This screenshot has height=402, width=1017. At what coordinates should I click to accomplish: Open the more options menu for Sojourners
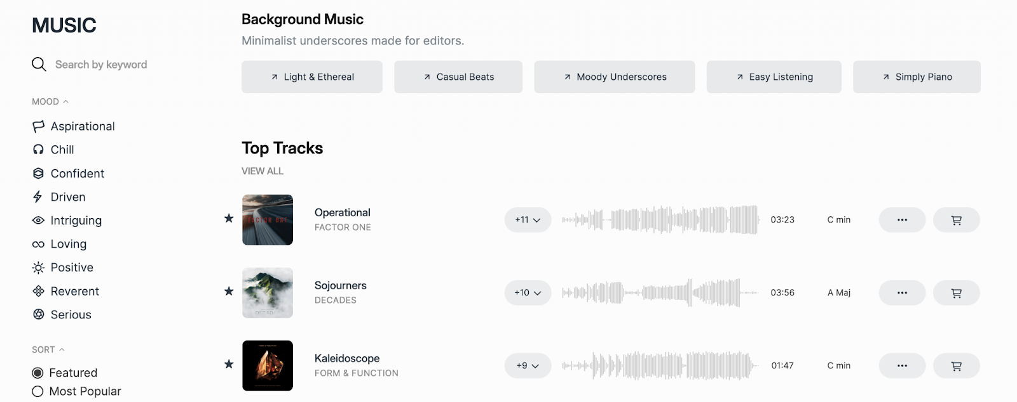pyautogui.click(x=901, y=292)
